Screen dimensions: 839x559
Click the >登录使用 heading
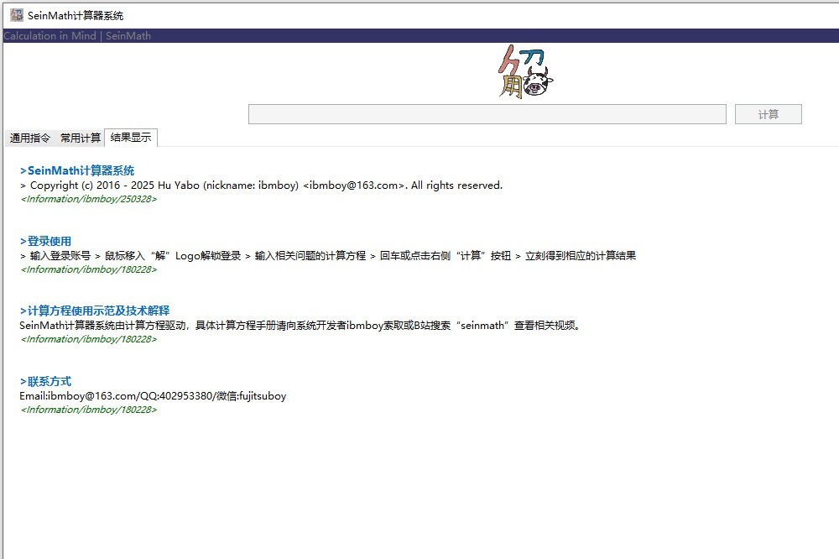pos(46,241)
